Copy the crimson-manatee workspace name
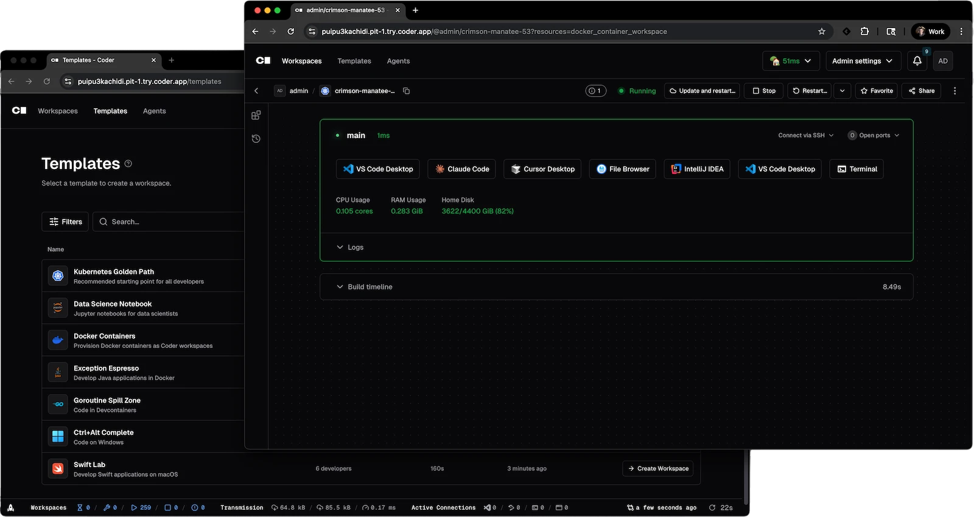Image resolution: width=974 pixels, height=517 pixels. 407,91
